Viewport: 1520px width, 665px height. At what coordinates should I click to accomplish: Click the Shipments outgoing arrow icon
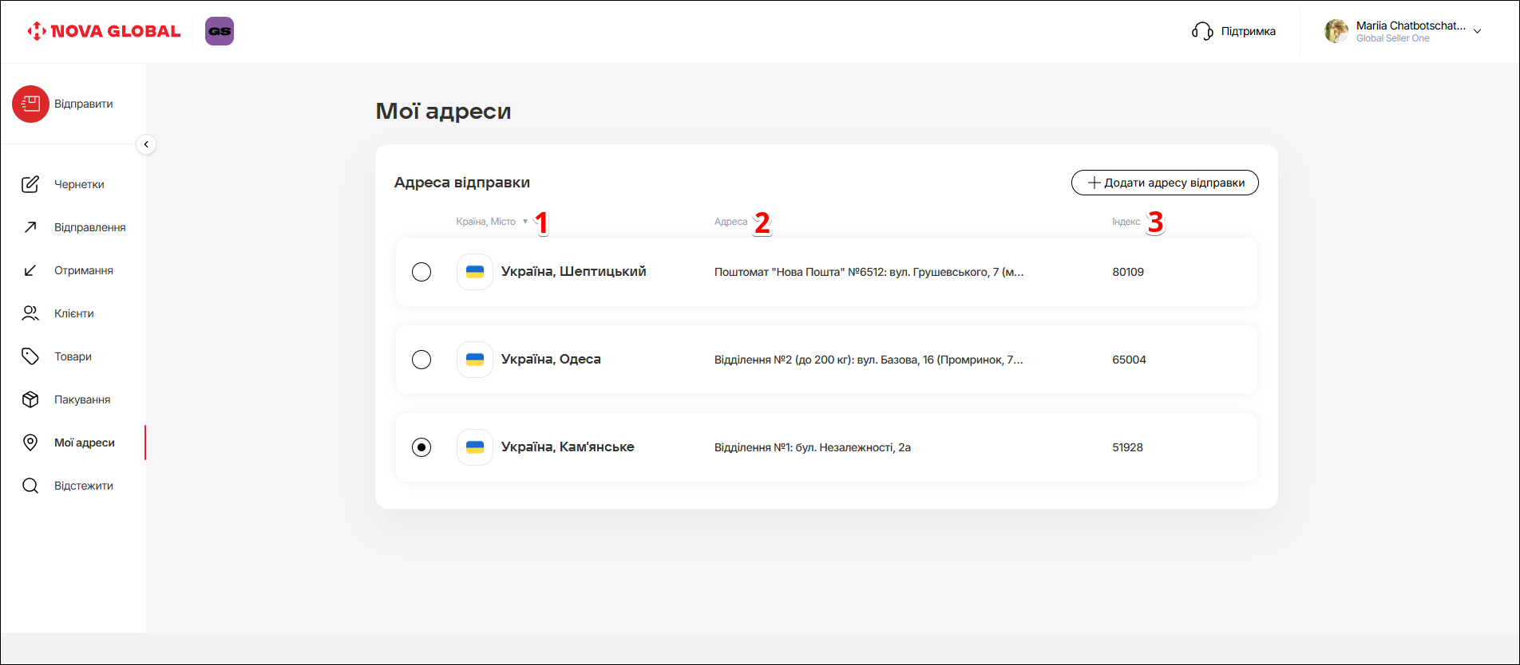click(30, 227)
